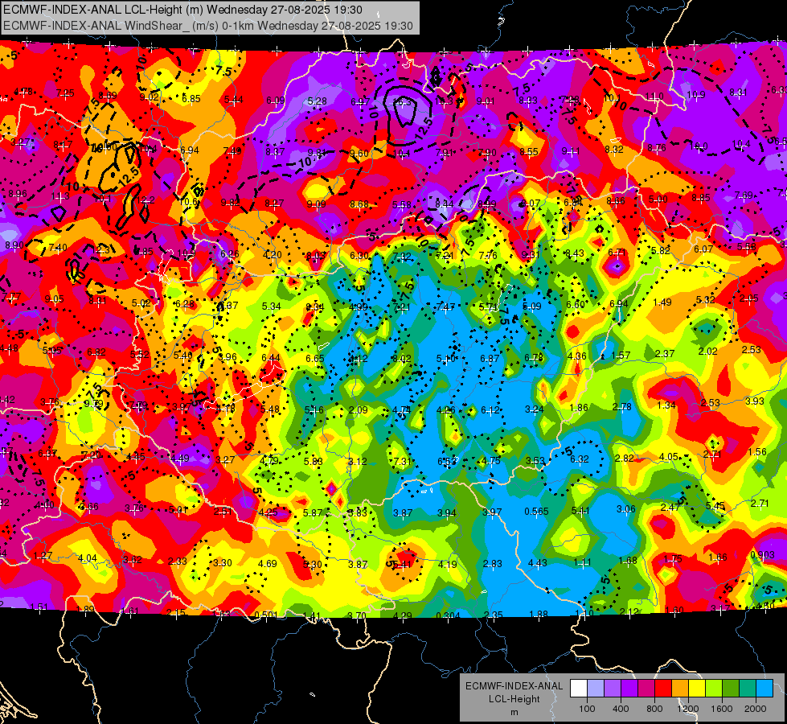Click the yellow legend swatch
This screenshot has width=787, height=724.
click(x=697, y=689)
